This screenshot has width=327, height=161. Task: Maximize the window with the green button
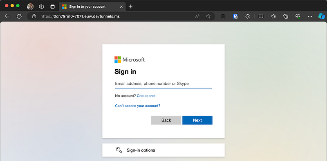pos(18,6)
